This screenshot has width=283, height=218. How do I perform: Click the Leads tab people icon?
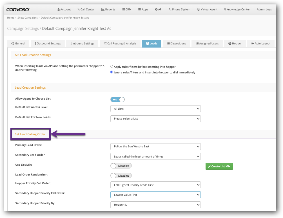[x=148, y=43]
